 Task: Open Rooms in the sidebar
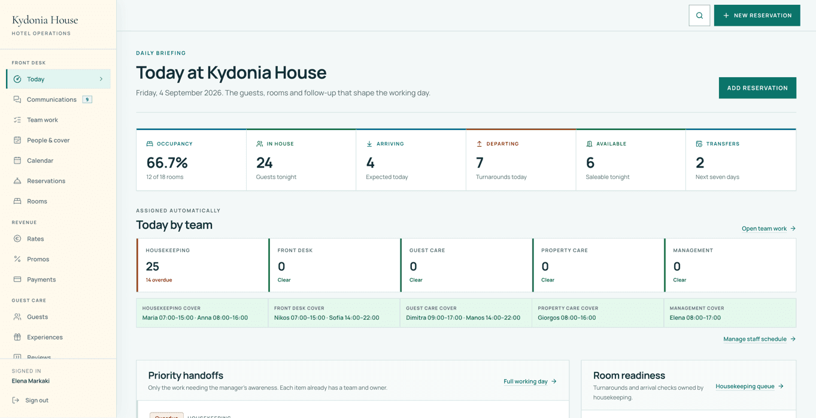click(58, 201)
